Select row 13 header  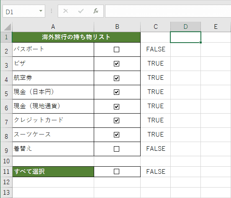(x=6, y=193)
